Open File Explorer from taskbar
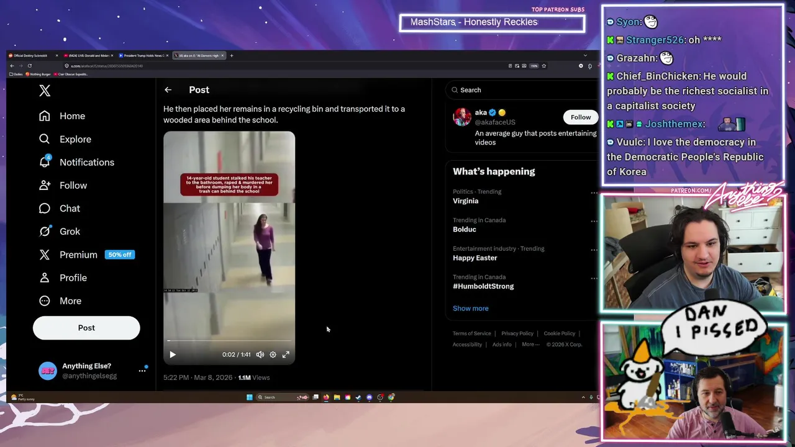The image size is (795, 447). (337, 397)
